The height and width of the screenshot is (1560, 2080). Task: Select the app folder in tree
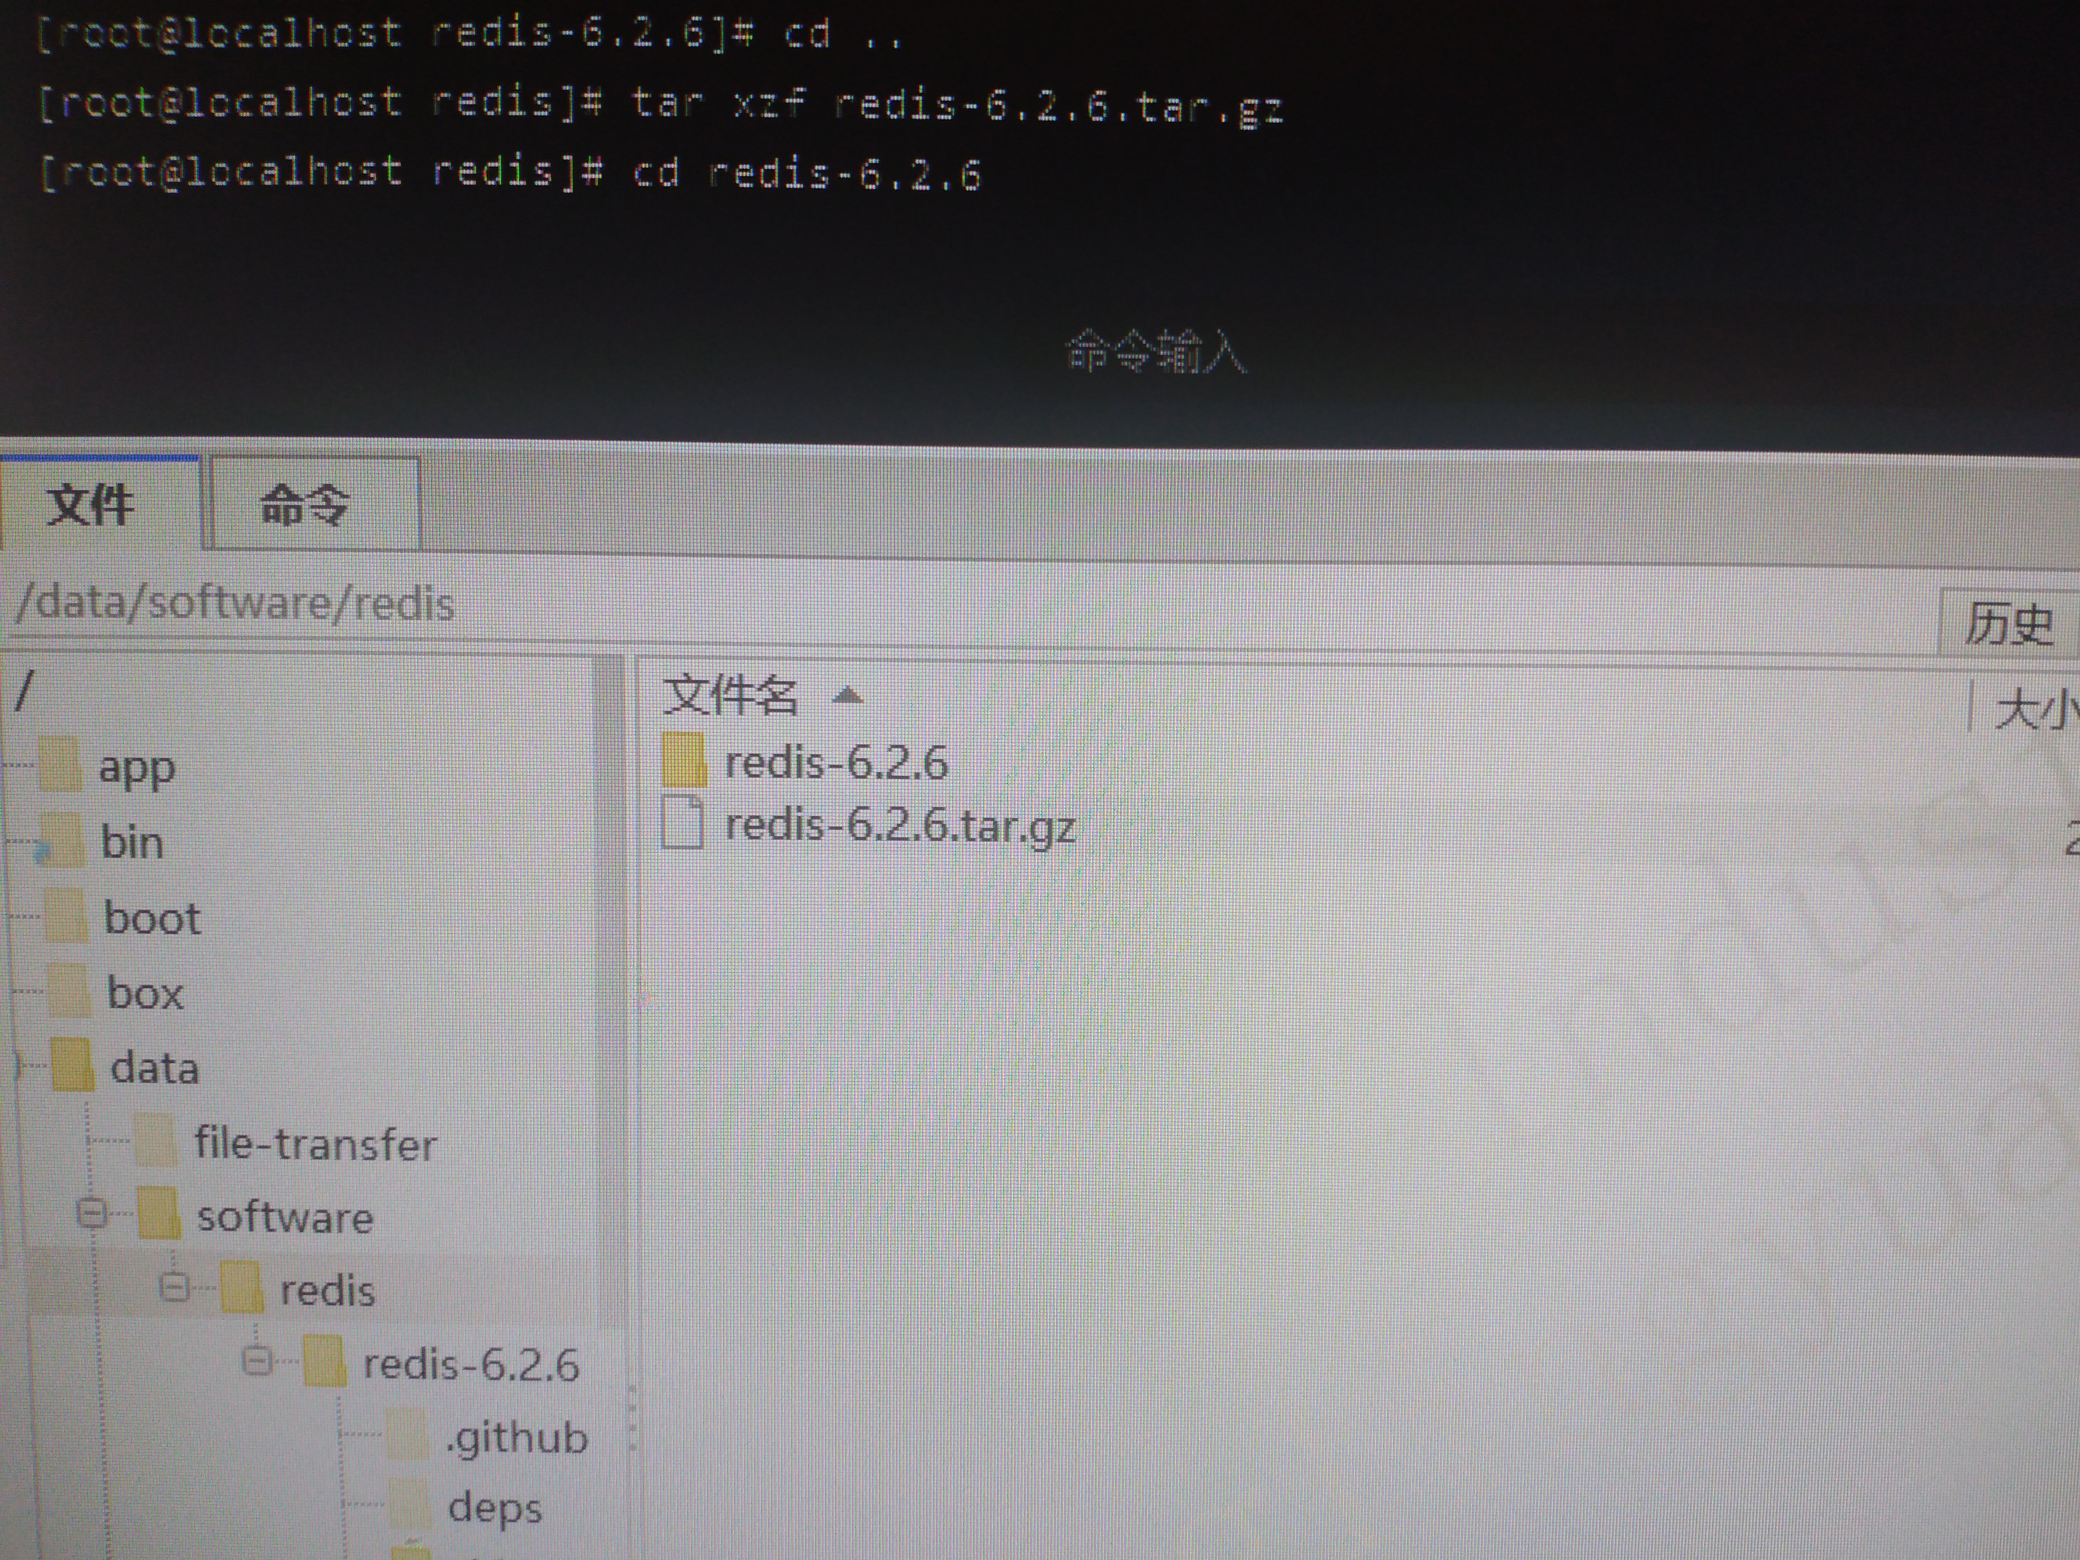[x=137, y=768]
